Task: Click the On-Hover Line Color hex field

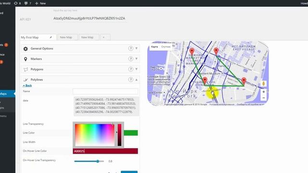Action: point(105,151)
